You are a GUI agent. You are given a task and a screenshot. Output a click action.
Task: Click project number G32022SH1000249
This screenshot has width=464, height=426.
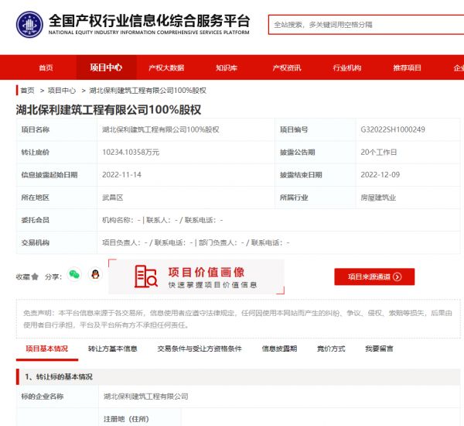coord(393,129)
